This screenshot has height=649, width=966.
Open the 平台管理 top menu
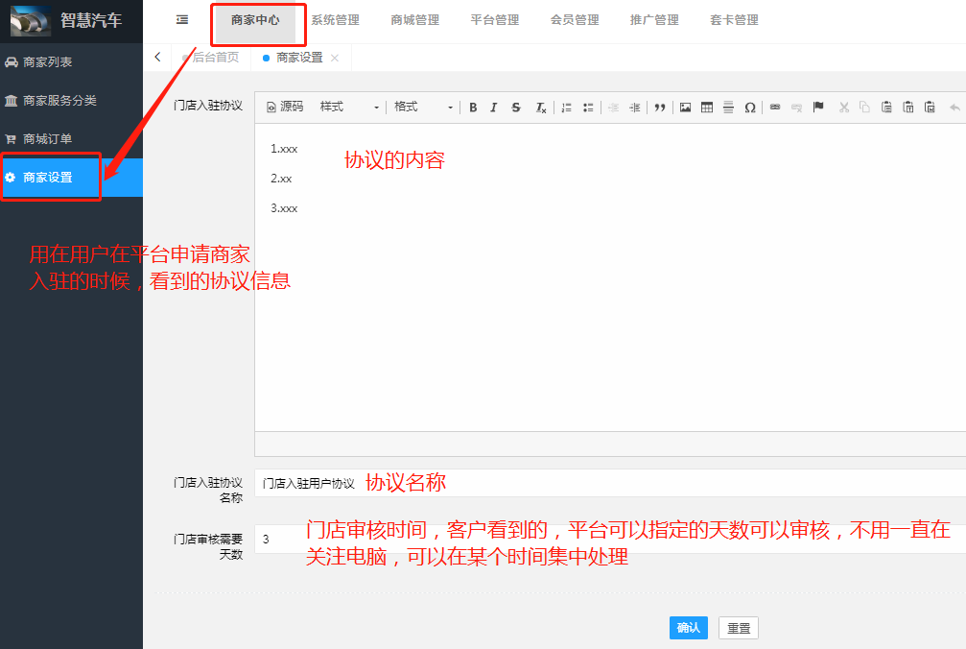(495, 20)
